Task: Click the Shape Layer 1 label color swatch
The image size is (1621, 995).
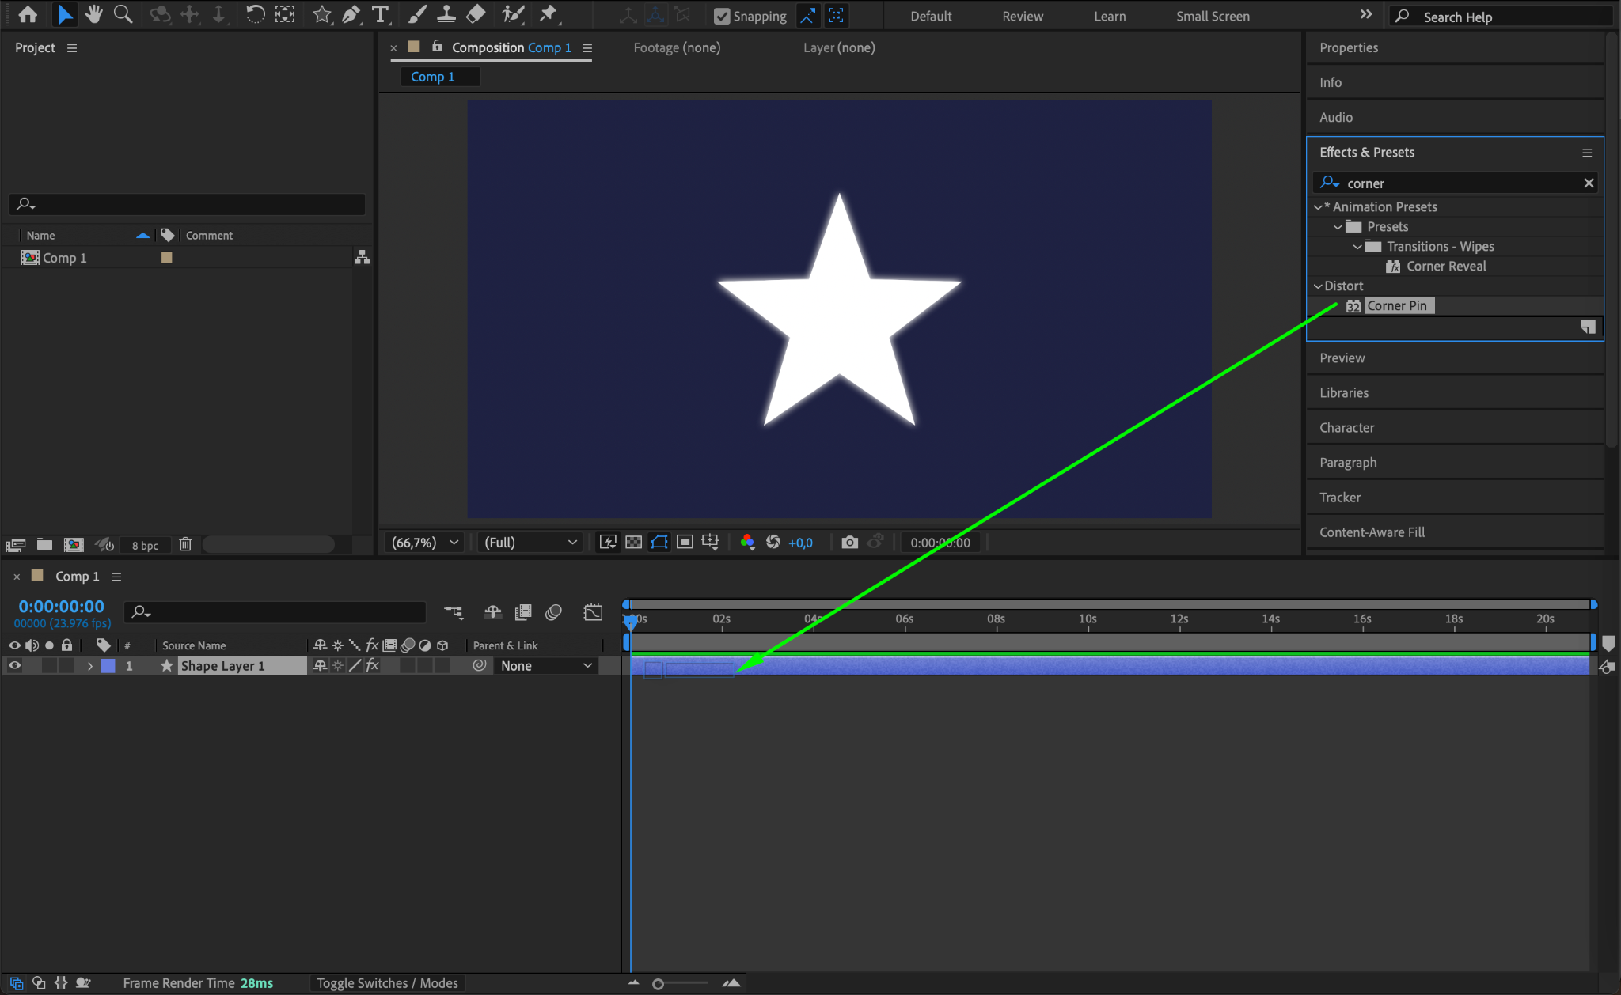Action: [x=108, y=666]
